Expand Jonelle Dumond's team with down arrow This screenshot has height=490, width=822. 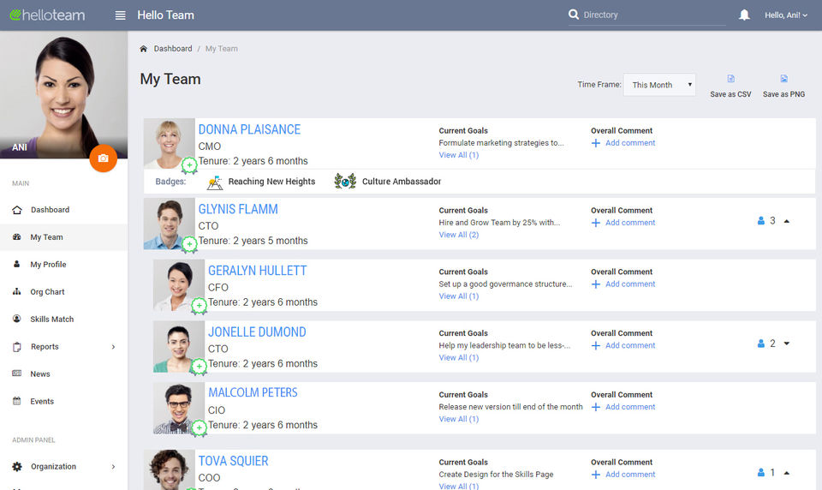(x=786, y=344)
